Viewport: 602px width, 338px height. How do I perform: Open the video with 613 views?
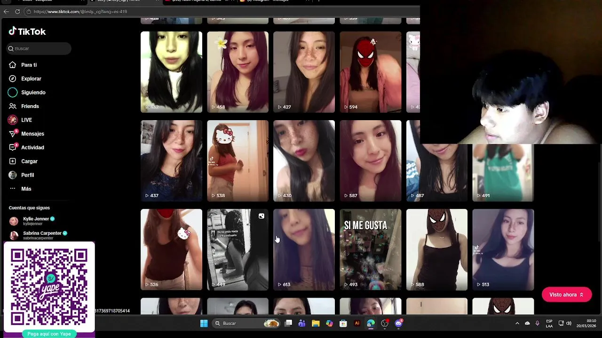(x=304, y=249)
